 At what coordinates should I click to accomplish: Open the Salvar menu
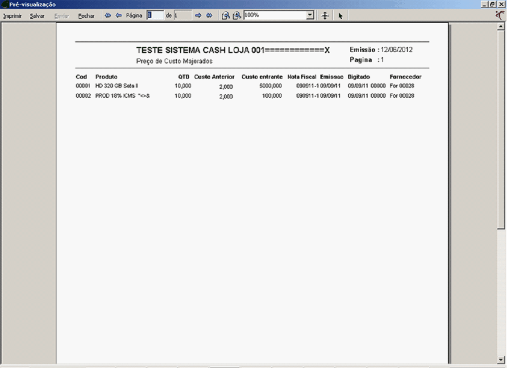tap(37, 16)
